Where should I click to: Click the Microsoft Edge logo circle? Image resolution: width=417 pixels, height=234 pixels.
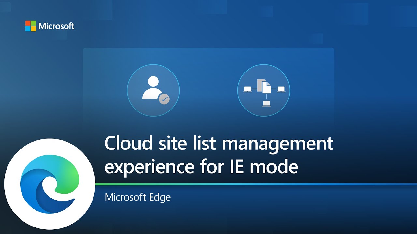tap(50, 184)
